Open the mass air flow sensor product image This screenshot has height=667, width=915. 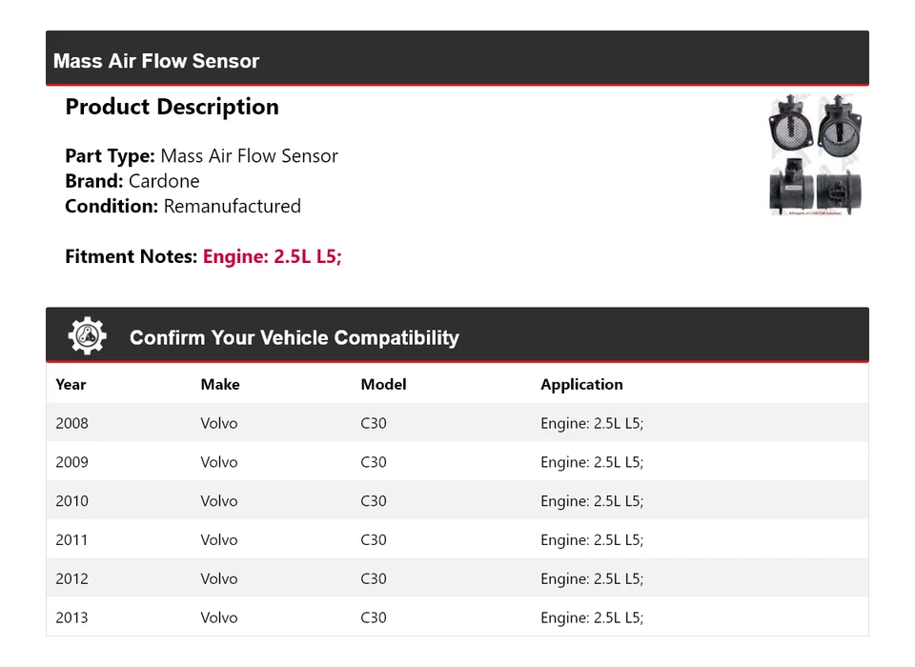(815, 154)
